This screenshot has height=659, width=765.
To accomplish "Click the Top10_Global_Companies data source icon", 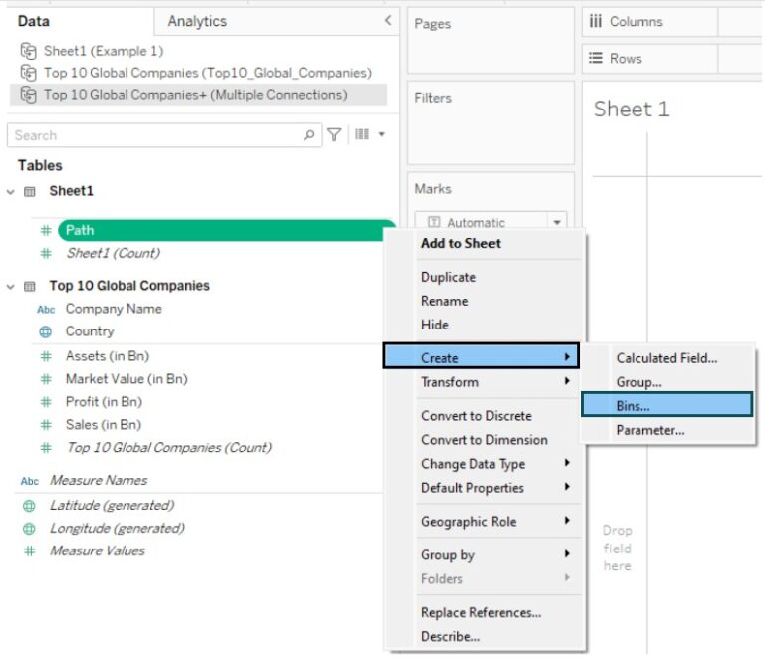I will pos(28,73).
